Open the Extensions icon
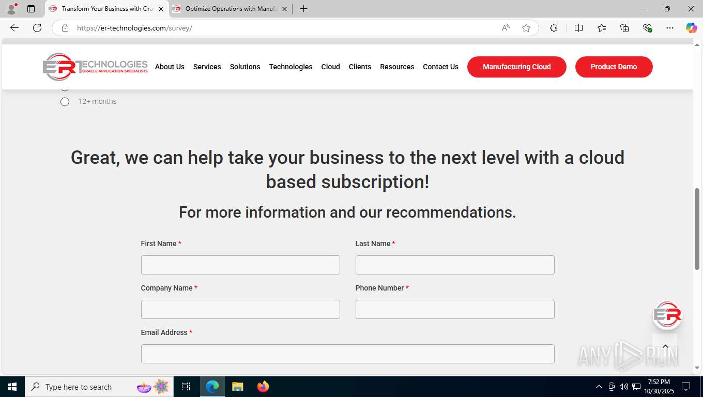Viewport: 703px width, 397px height. click(554, 28)
